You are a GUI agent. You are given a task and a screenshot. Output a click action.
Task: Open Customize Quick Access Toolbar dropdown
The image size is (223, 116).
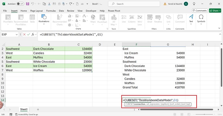pyautogui.click(x=87, y=4)
